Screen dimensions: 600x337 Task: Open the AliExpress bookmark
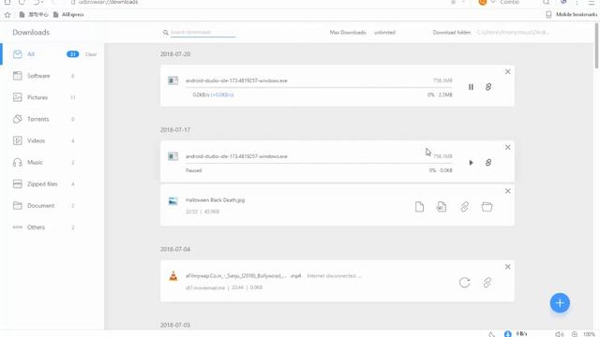click(68, 15)
